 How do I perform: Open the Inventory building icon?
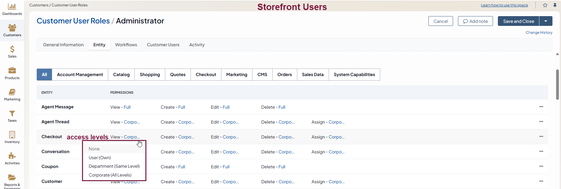pos(12,135)
